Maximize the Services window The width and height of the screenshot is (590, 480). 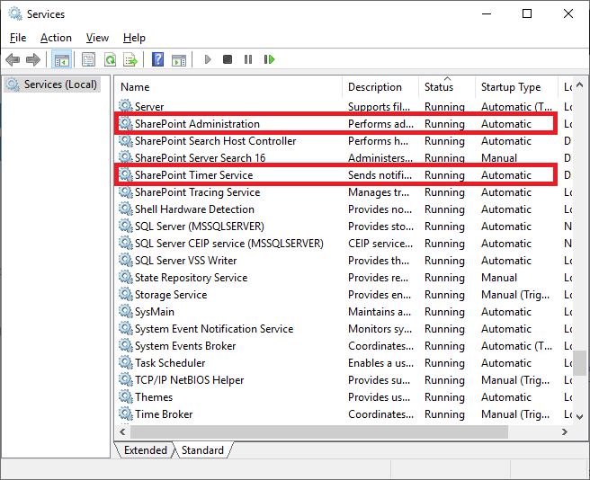click(527, 13)
